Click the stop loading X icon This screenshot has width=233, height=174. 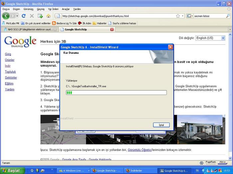32,16
